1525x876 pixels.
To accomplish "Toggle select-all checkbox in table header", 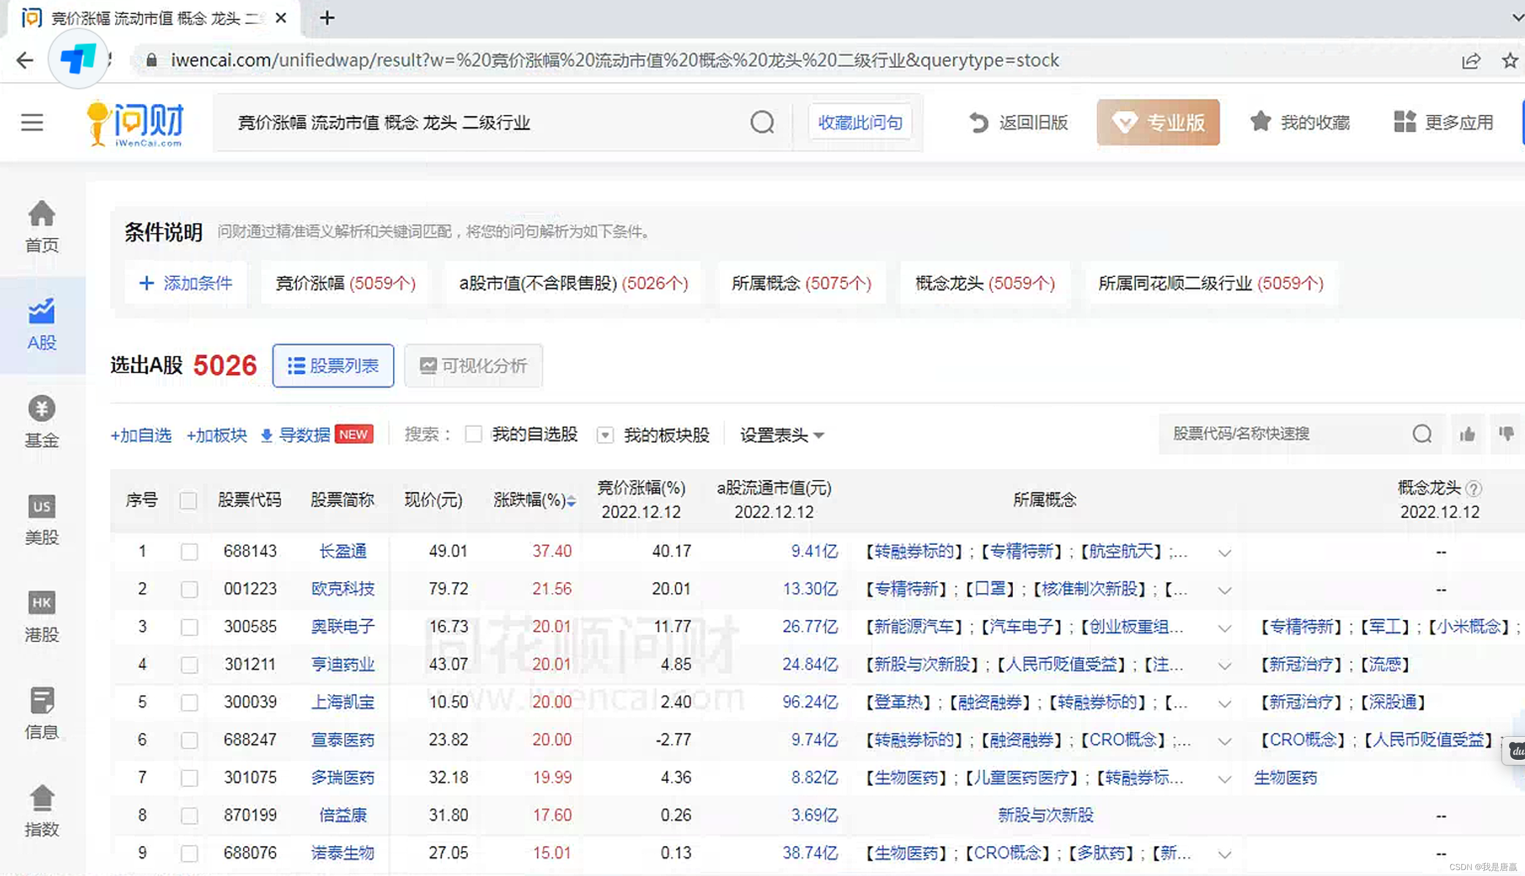I will [188, 500].
